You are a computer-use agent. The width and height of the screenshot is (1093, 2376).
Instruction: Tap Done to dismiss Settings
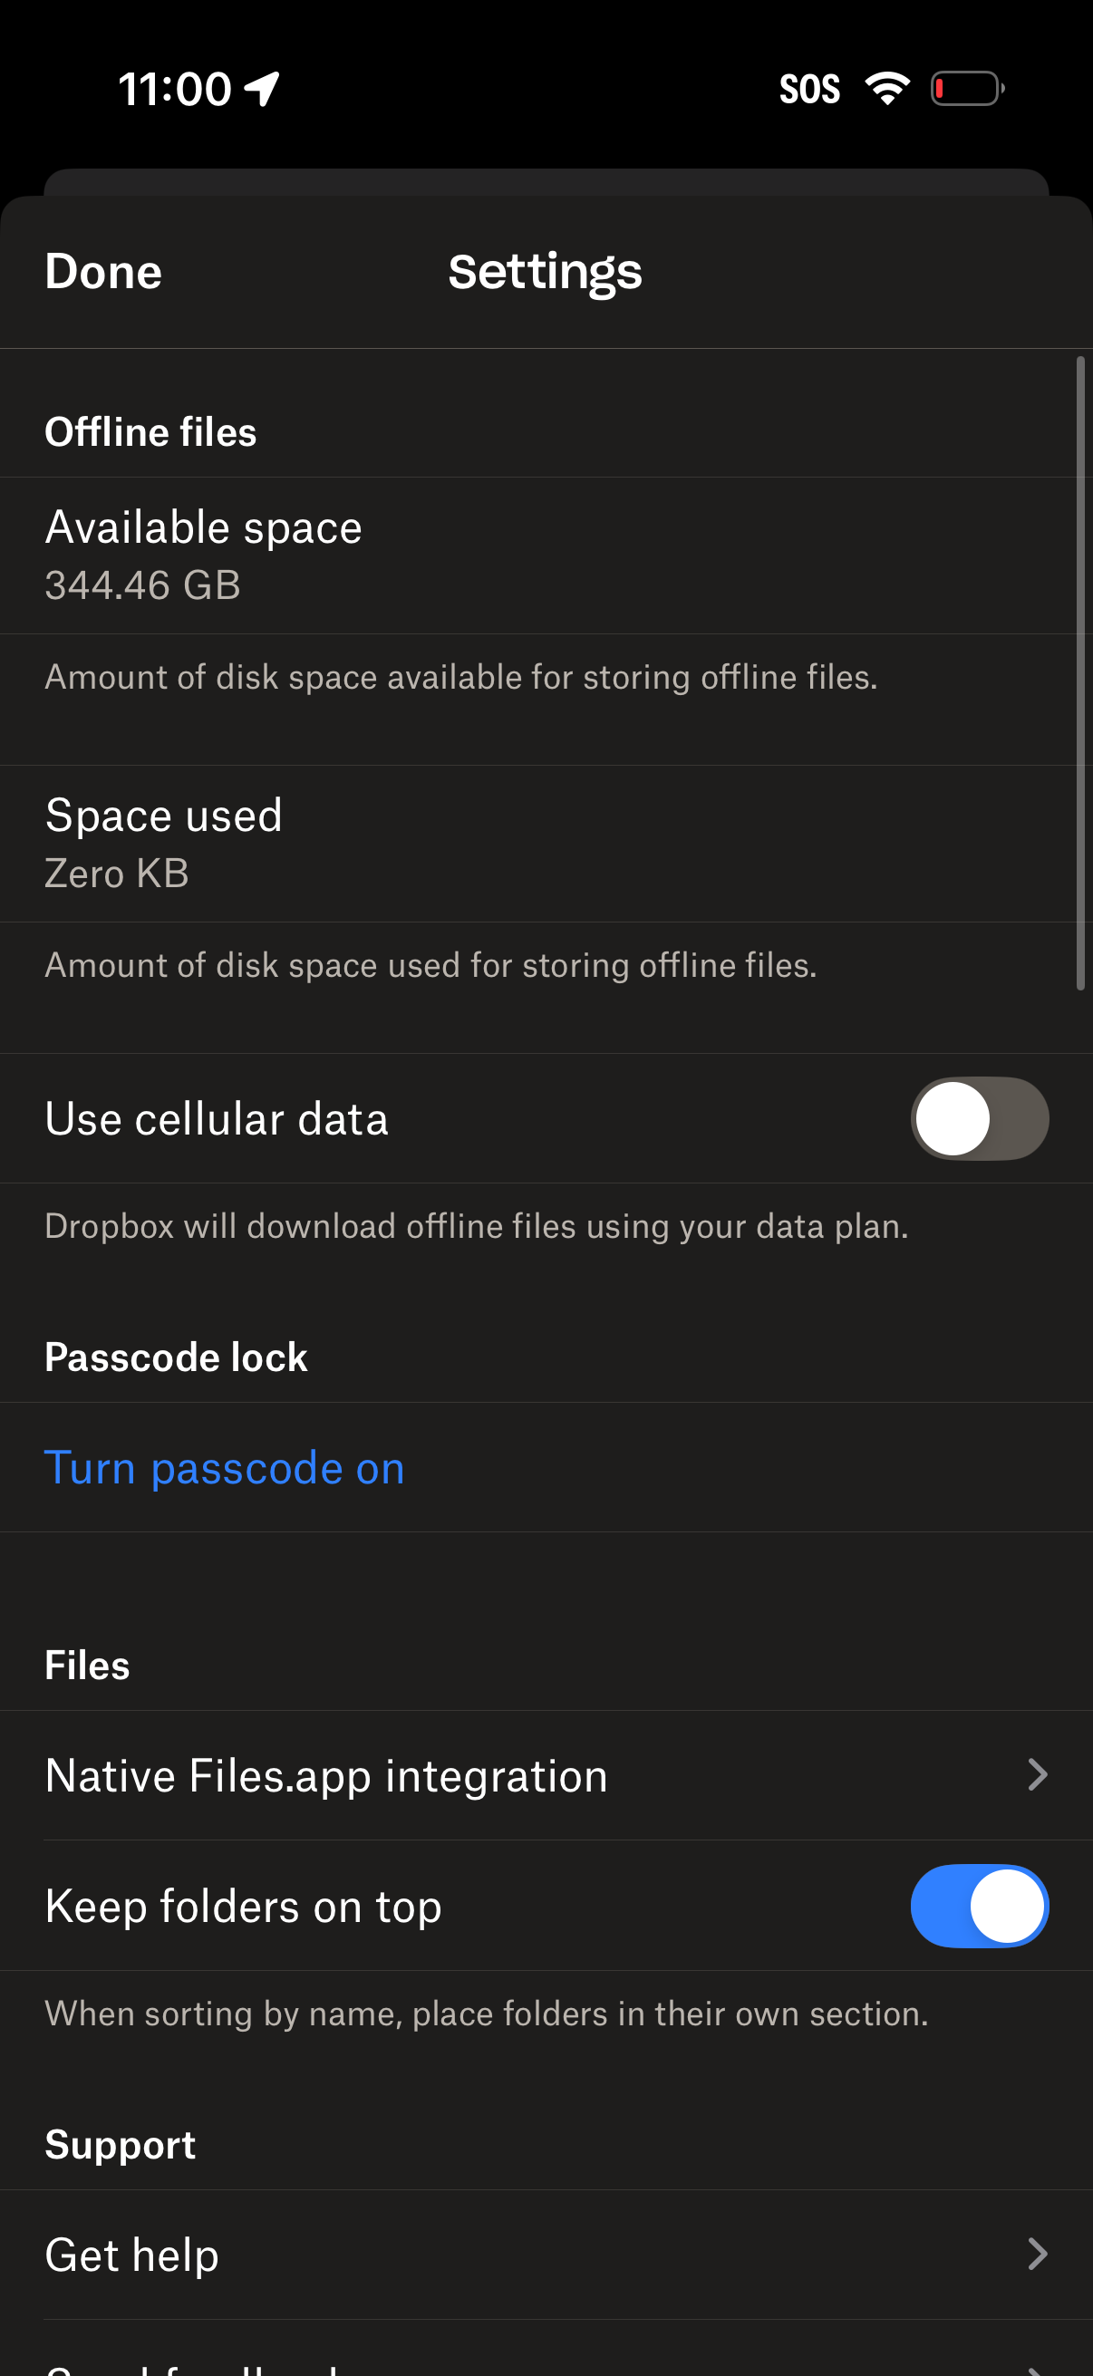pos(102,270)
